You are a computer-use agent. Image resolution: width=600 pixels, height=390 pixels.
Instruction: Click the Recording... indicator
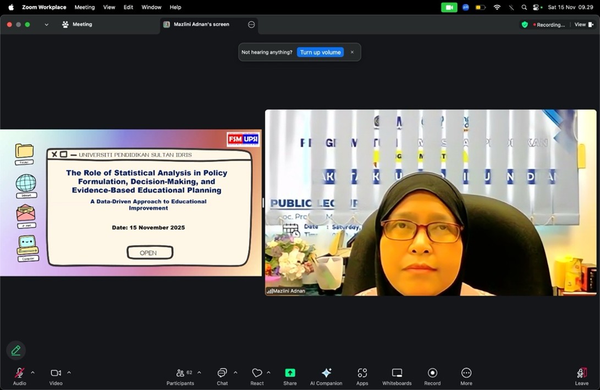pos(549,25)
